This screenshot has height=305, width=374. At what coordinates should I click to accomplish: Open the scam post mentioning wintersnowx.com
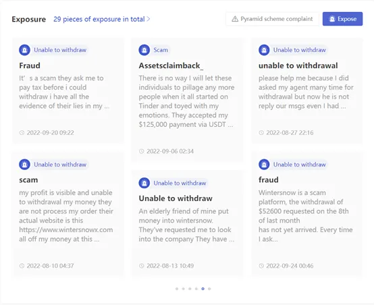[x=28, y=179]
